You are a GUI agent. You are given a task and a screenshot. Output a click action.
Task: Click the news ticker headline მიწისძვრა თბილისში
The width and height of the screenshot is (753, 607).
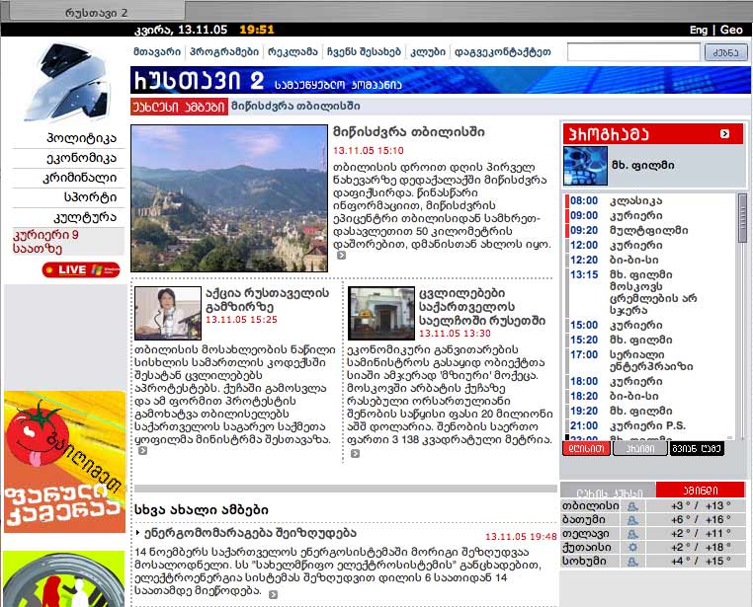pyautogui.click(x=295, y=106)
